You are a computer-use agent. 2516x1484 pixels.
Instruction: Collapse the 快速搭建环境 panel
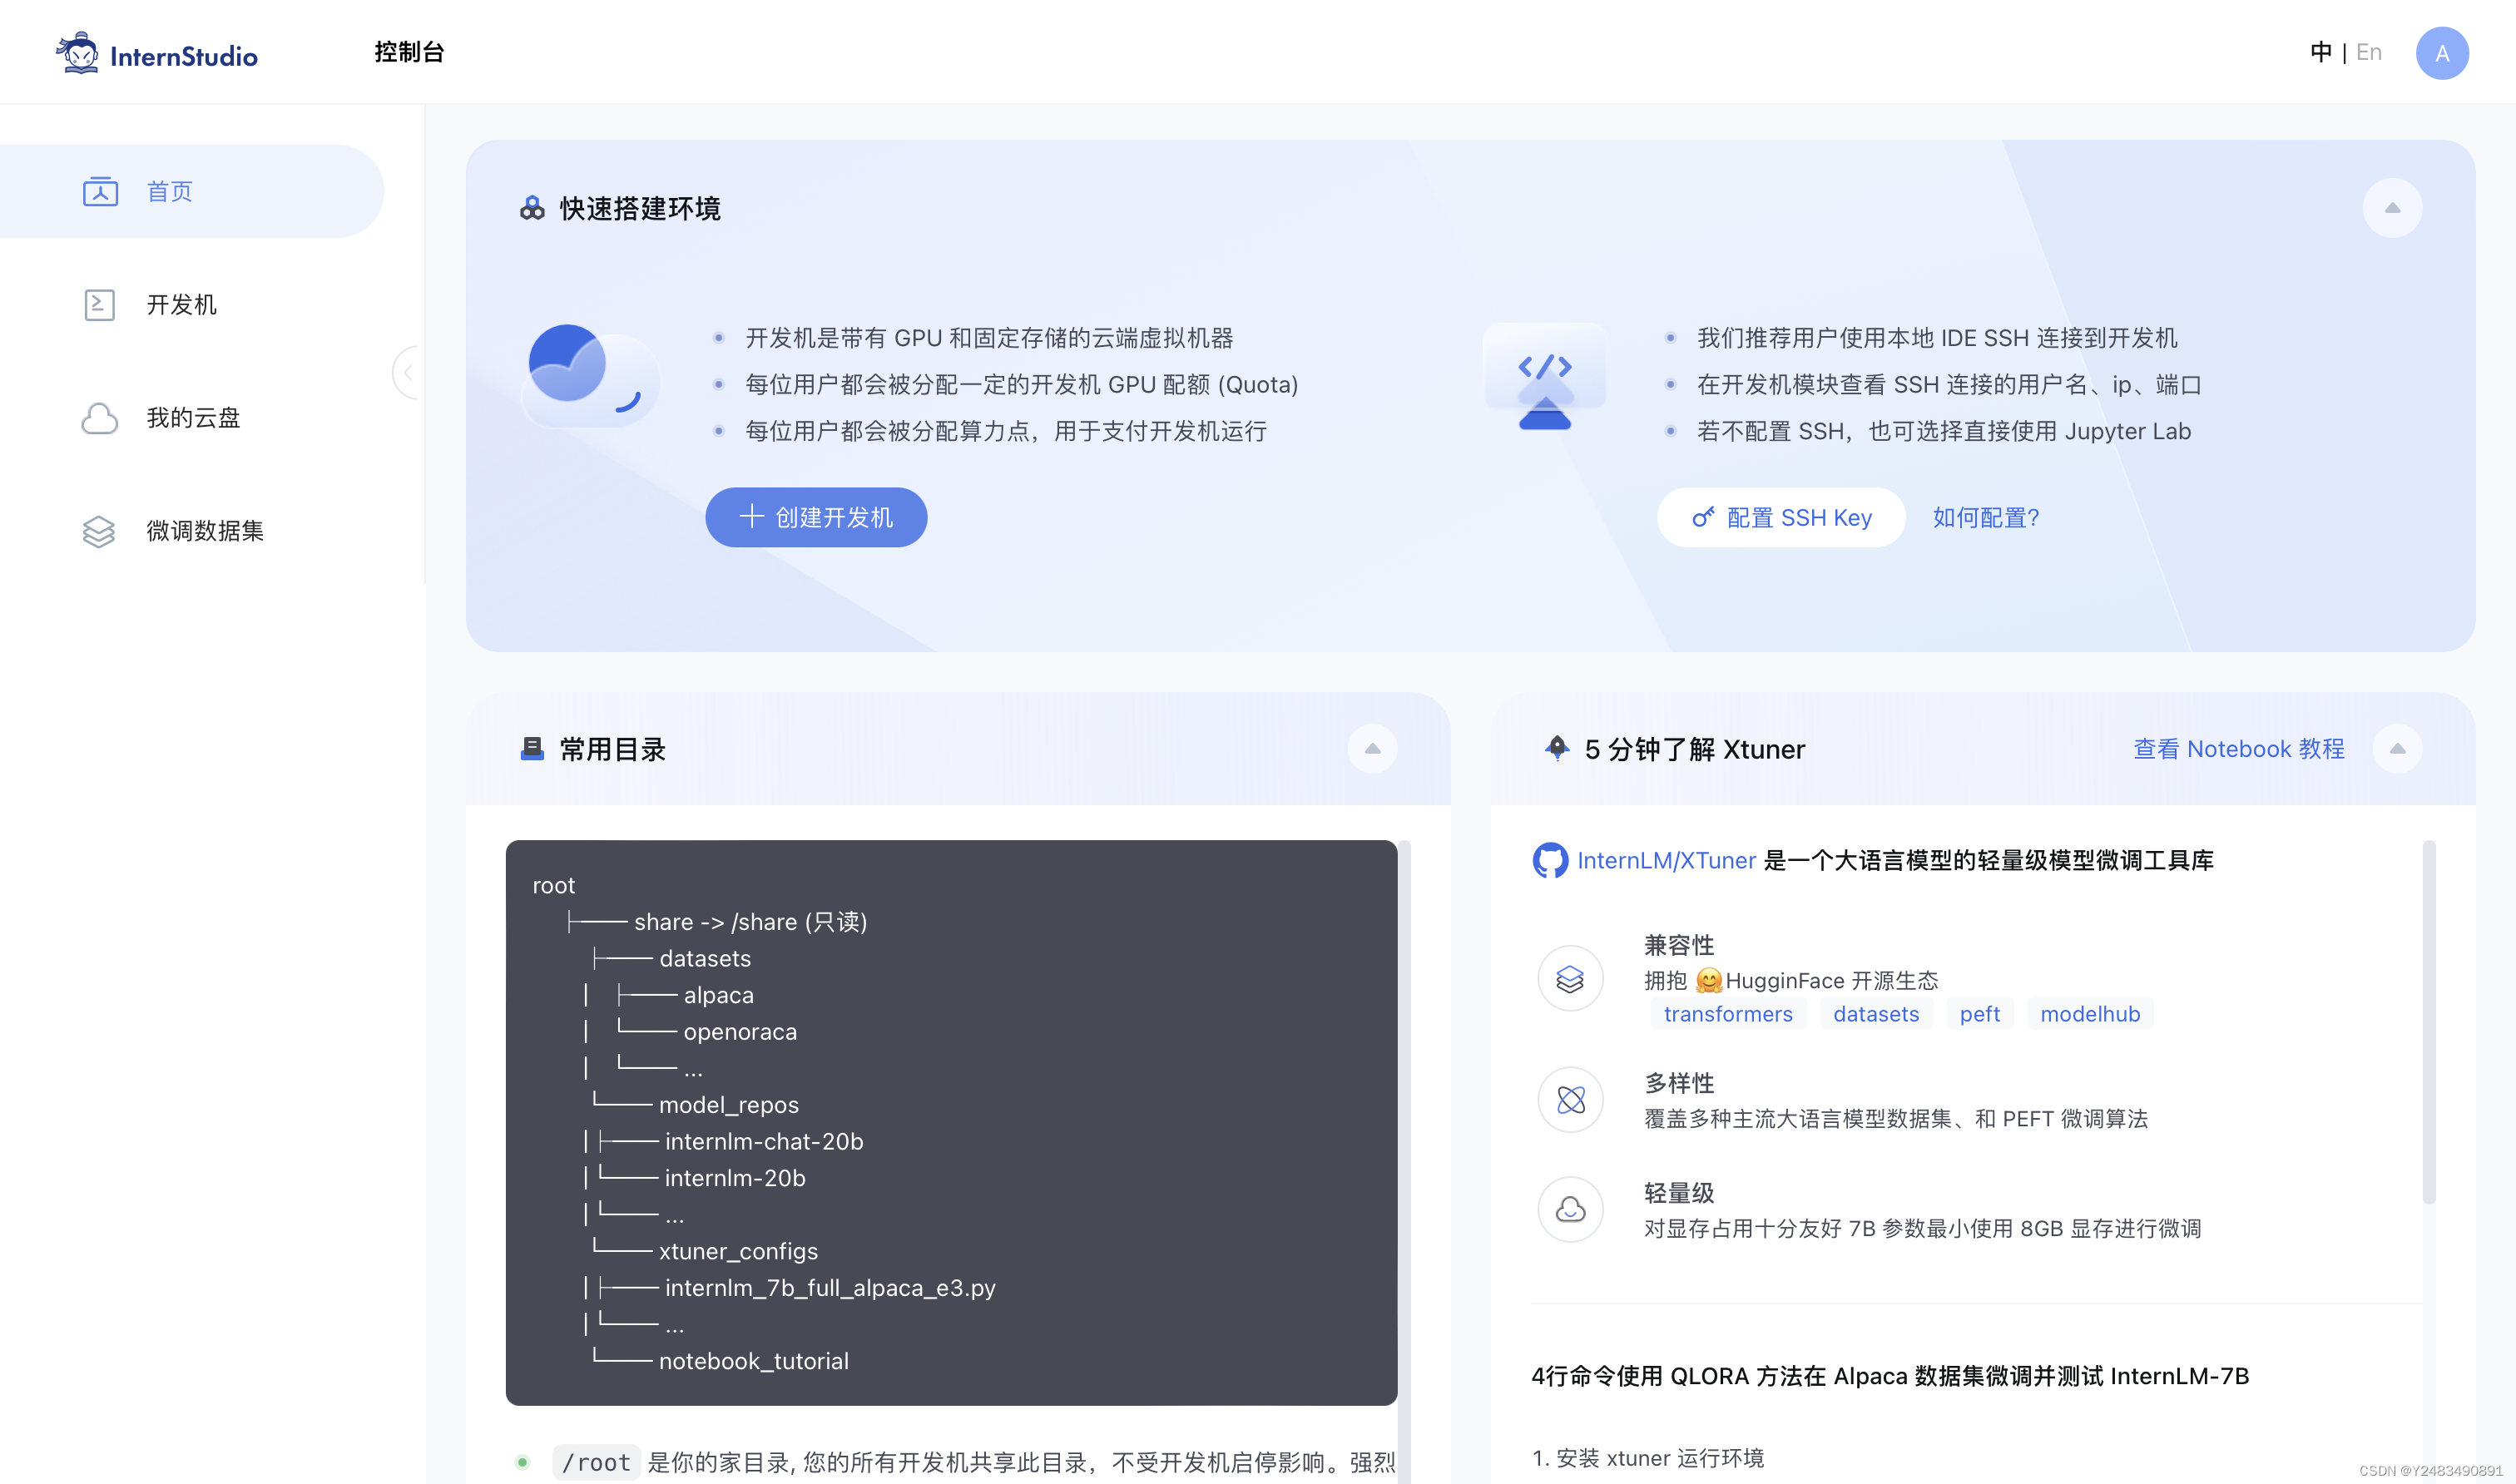[2392, 208]
